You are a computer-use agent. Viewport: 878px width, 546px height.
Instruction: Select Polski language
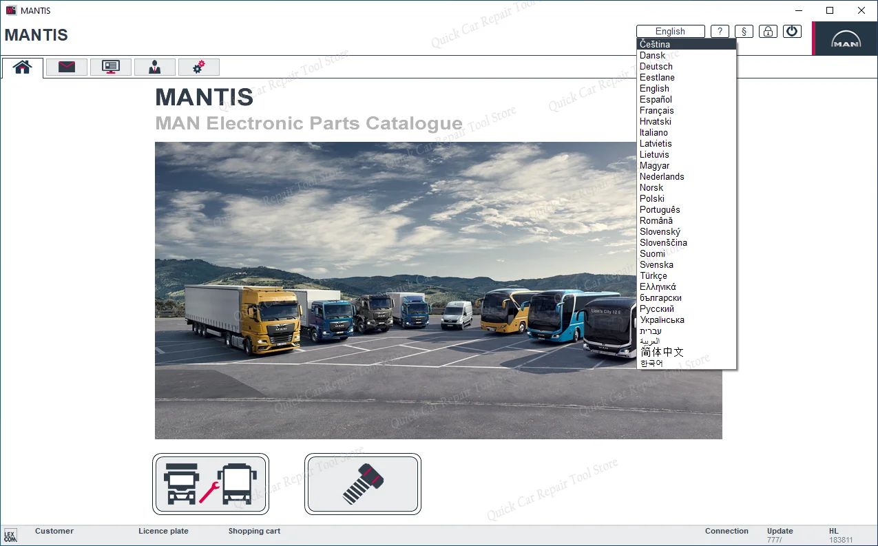click(687, 198)
